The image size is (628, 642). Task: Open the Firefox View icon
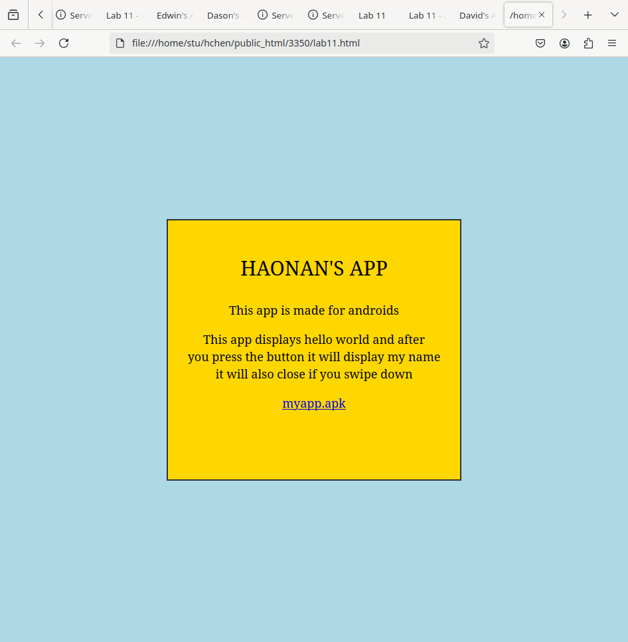pos(13,15)
